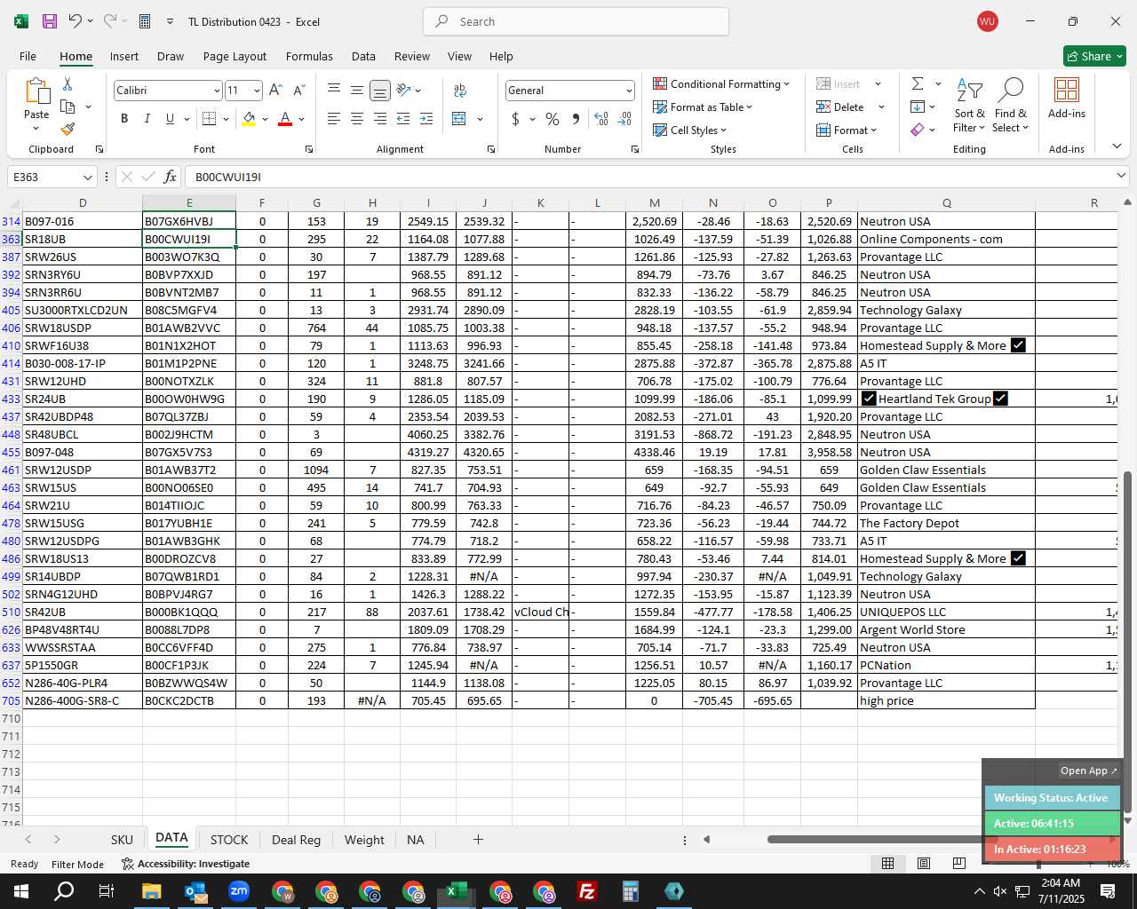Click the vertical scrollbar thumb
1137x909 pixels.
tap(1128, 641)
